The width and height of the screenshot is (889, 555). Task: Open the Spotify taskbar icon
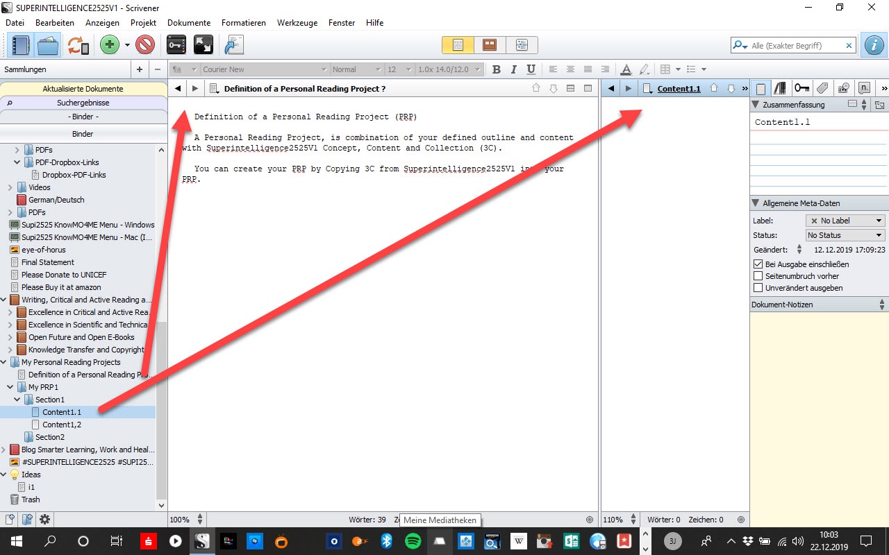tap(413, 541)
